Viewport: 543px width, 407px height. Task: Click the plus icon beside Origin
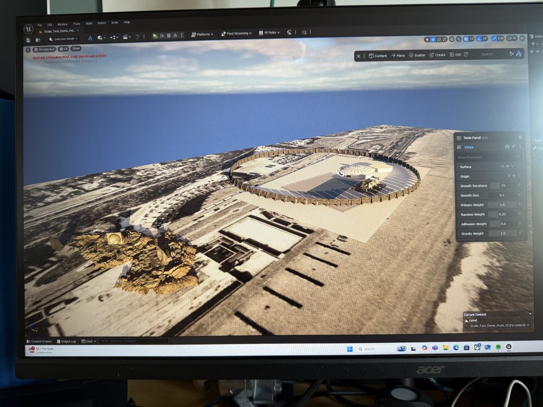pos(513,176)
